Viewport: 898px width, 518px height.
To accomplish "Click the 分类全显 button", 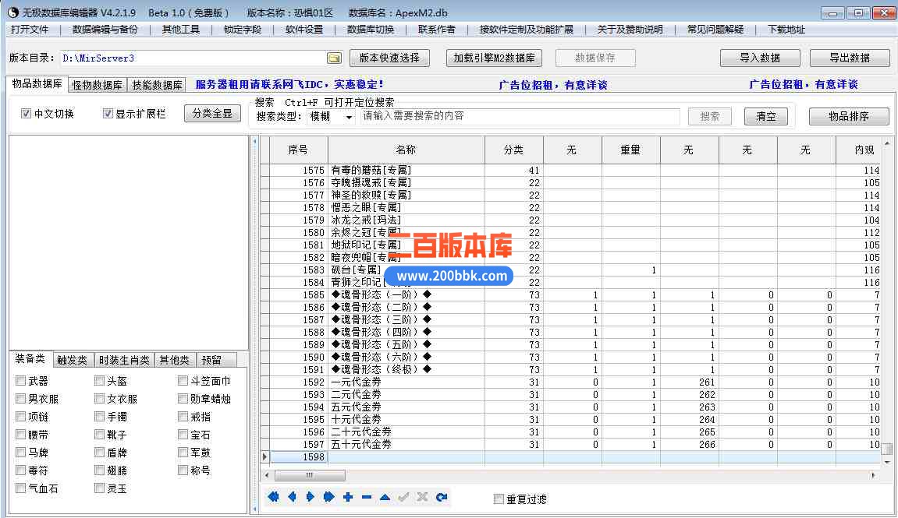I will point(212,113).
